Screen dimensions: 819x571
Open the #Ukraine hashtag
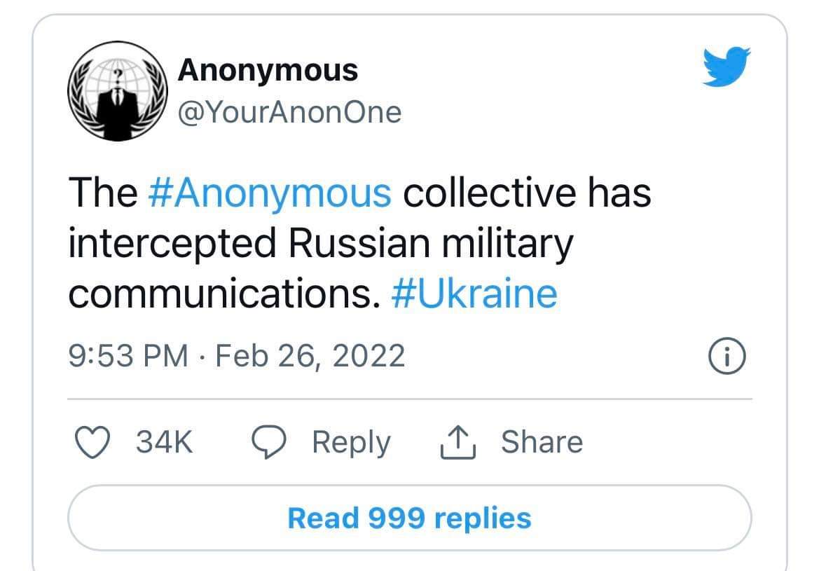click(x=474, y=294)
